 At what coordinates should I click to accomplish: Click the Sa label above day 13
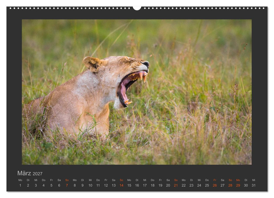click(114, 180)
